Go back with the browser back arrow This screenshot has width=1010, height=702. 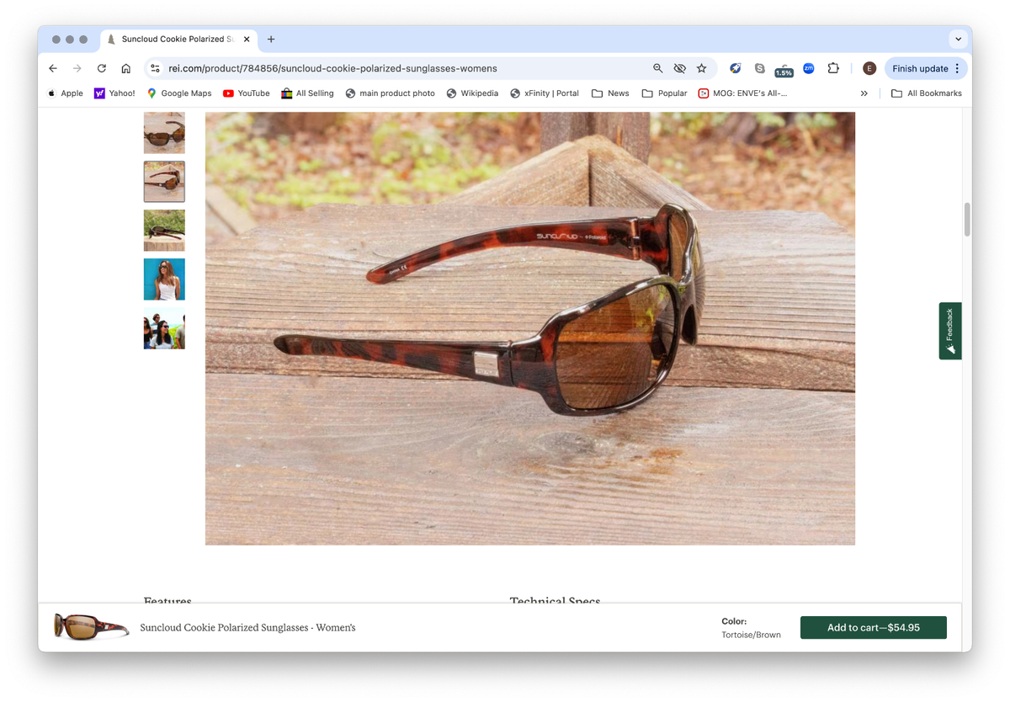point(53,68)
